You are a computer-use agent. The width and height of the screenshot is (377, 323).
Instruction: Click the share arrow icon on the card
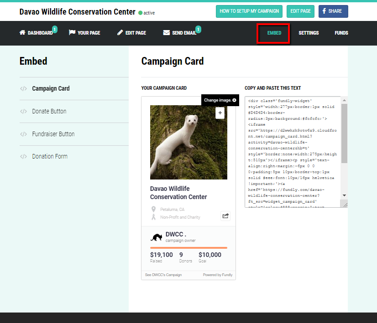click(225, 216)
